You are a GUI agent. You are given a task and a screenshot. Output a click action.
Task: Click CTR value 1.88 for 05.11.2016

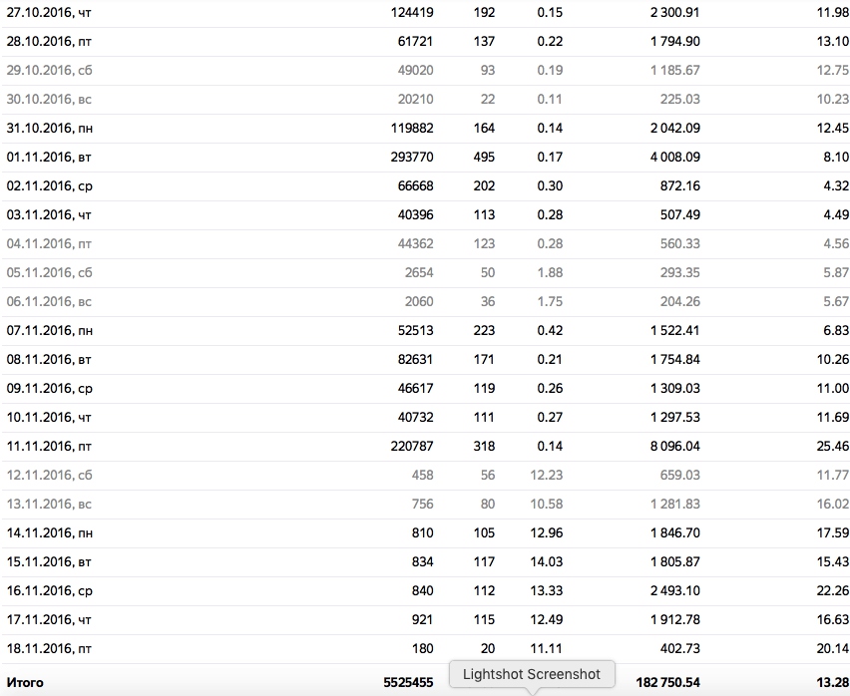coord(550,272)
